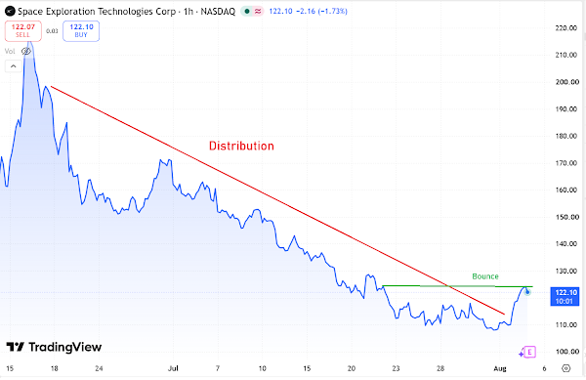Toggle Vol indicator visibility eye
The image size is (586, 380).
click(x=25, y=51)
